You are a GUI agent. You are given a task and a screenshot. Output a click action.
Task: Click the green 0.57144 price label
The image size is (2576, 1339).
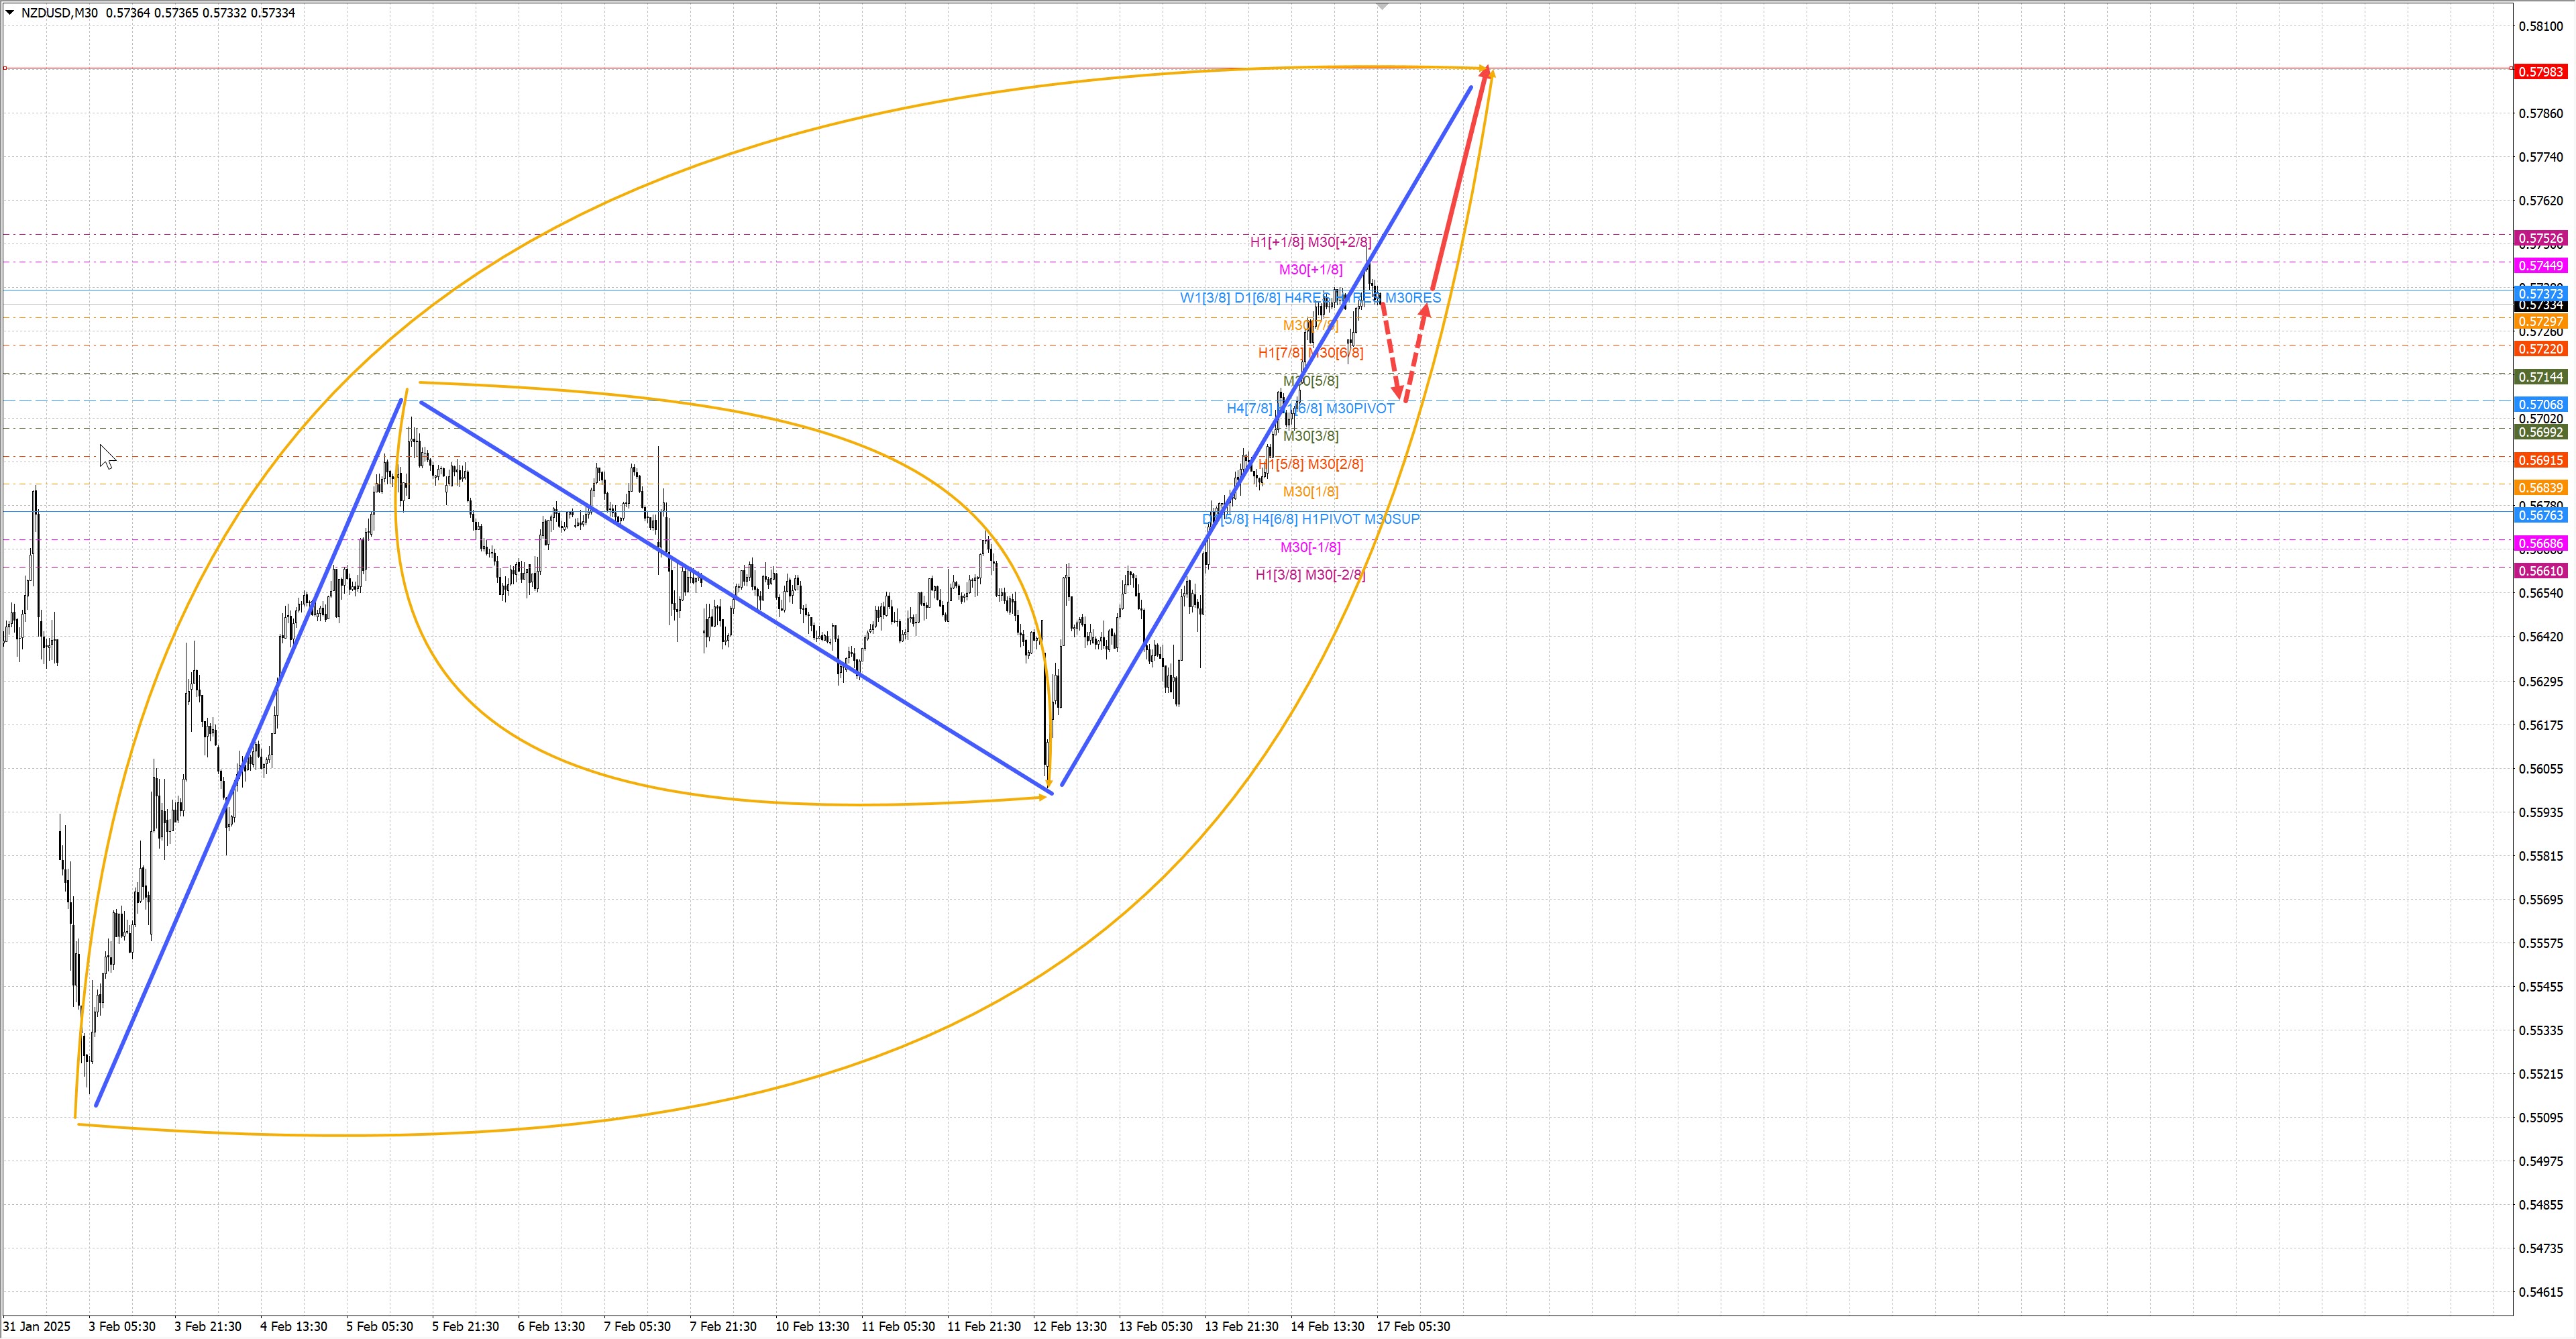click(2540, 377)
